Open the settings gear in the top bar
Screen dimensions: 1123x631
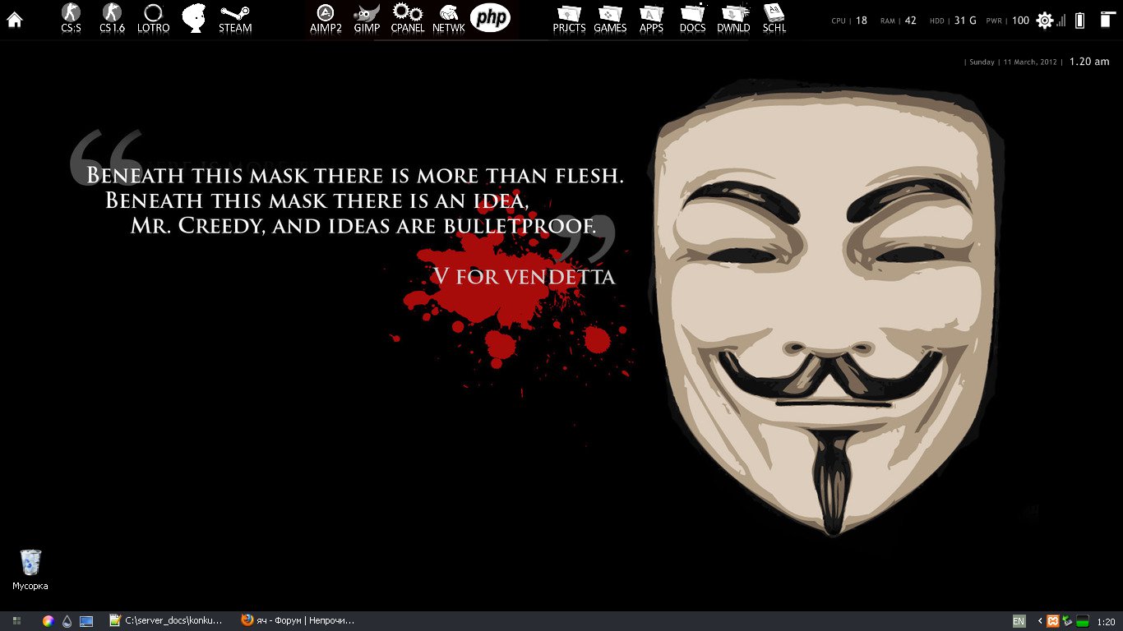coord(1044,21)
